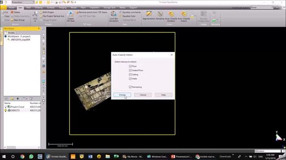The width and height of the screenshot is (286, 160).
Task: Open Presentation1 PowerPoint from taskbar
Action: click(x=181, y=156)
